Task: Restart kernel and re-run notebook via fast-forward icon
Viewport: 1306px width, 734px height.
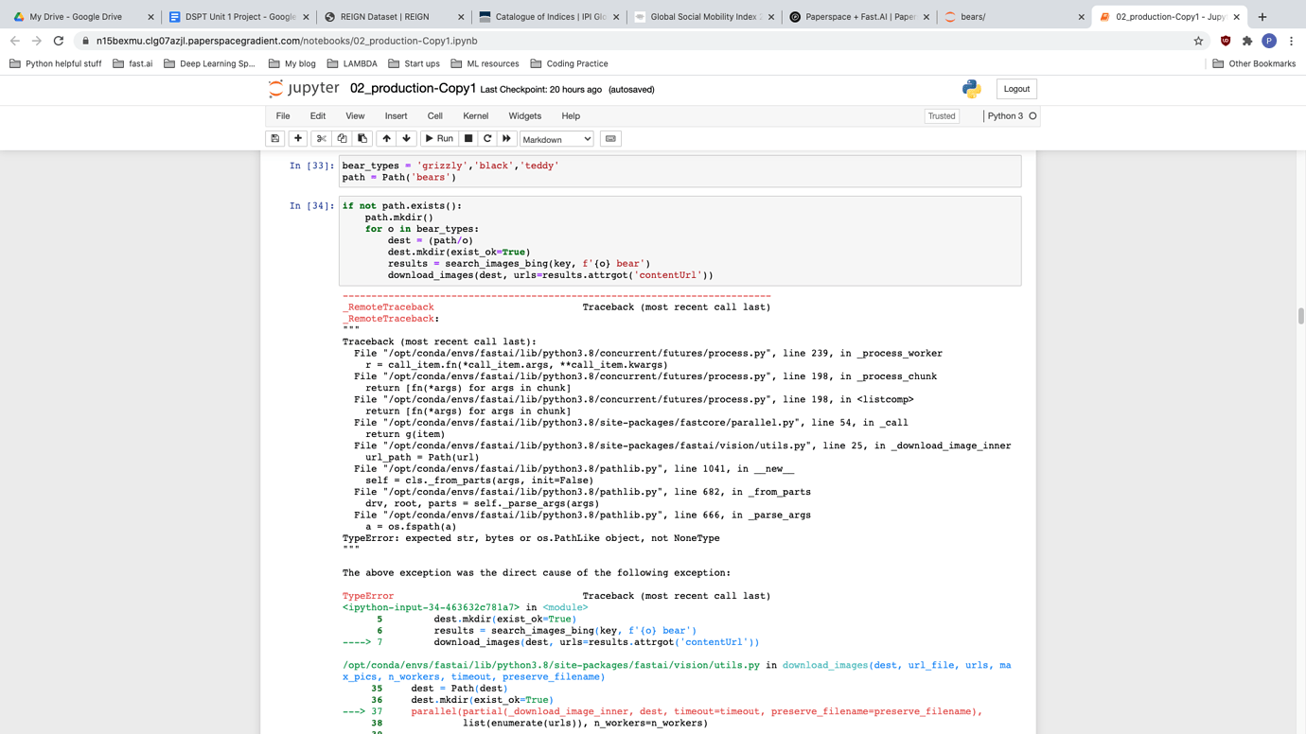Action: 507,138
